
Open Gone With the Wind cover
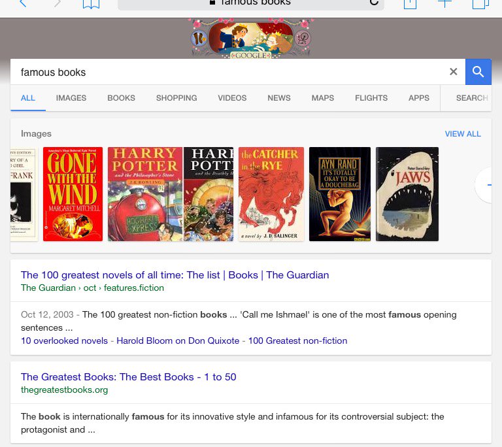73,194
